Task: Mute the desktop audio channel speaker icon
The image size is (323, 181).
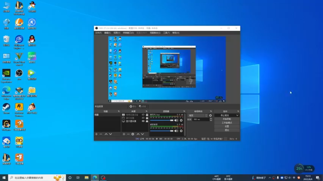Action: (x=176, y=131)
